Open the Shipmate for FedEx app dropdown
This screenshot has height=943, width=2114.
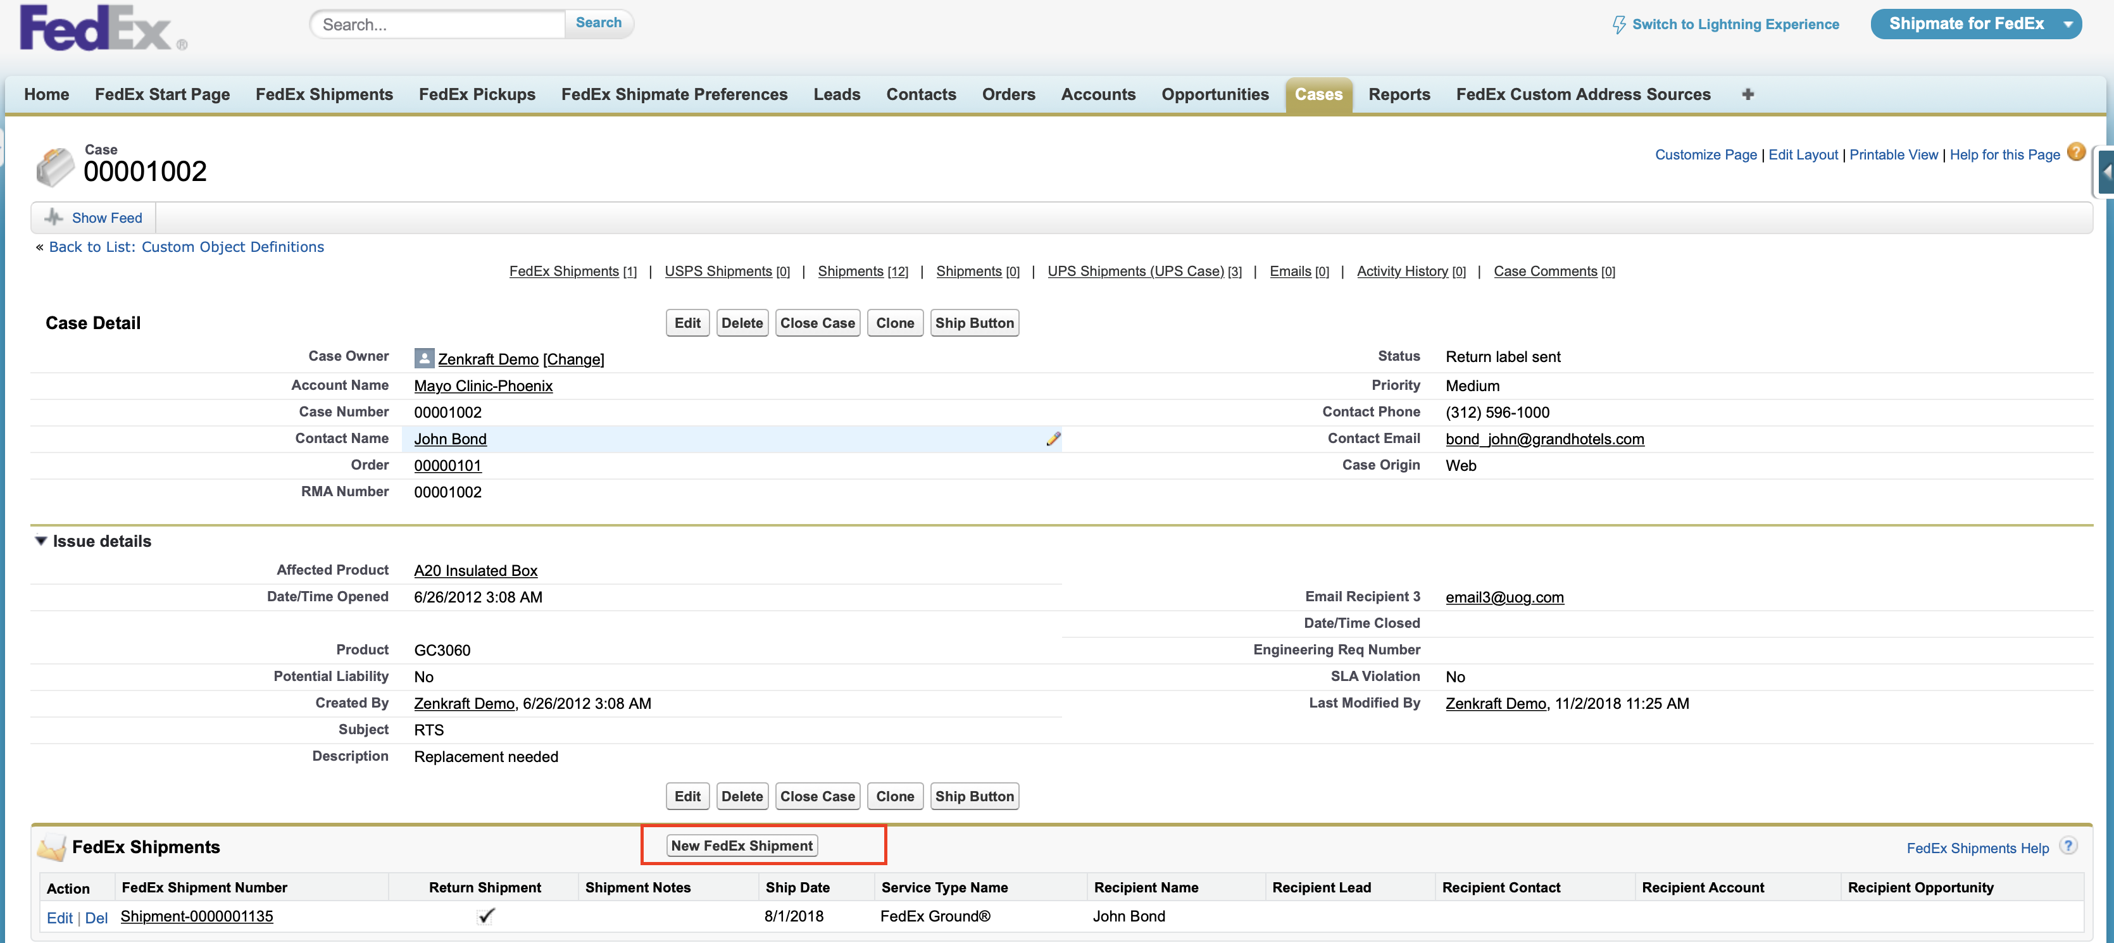coord(1976,24)
